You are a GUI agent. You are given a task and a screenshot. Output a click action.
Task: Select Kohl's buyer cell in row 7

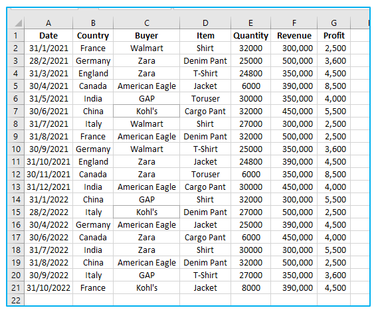click(147, 111)
